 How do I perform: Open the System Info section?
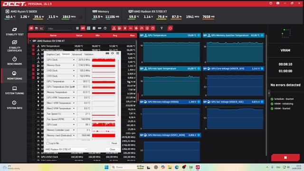[x=15, y=105]
